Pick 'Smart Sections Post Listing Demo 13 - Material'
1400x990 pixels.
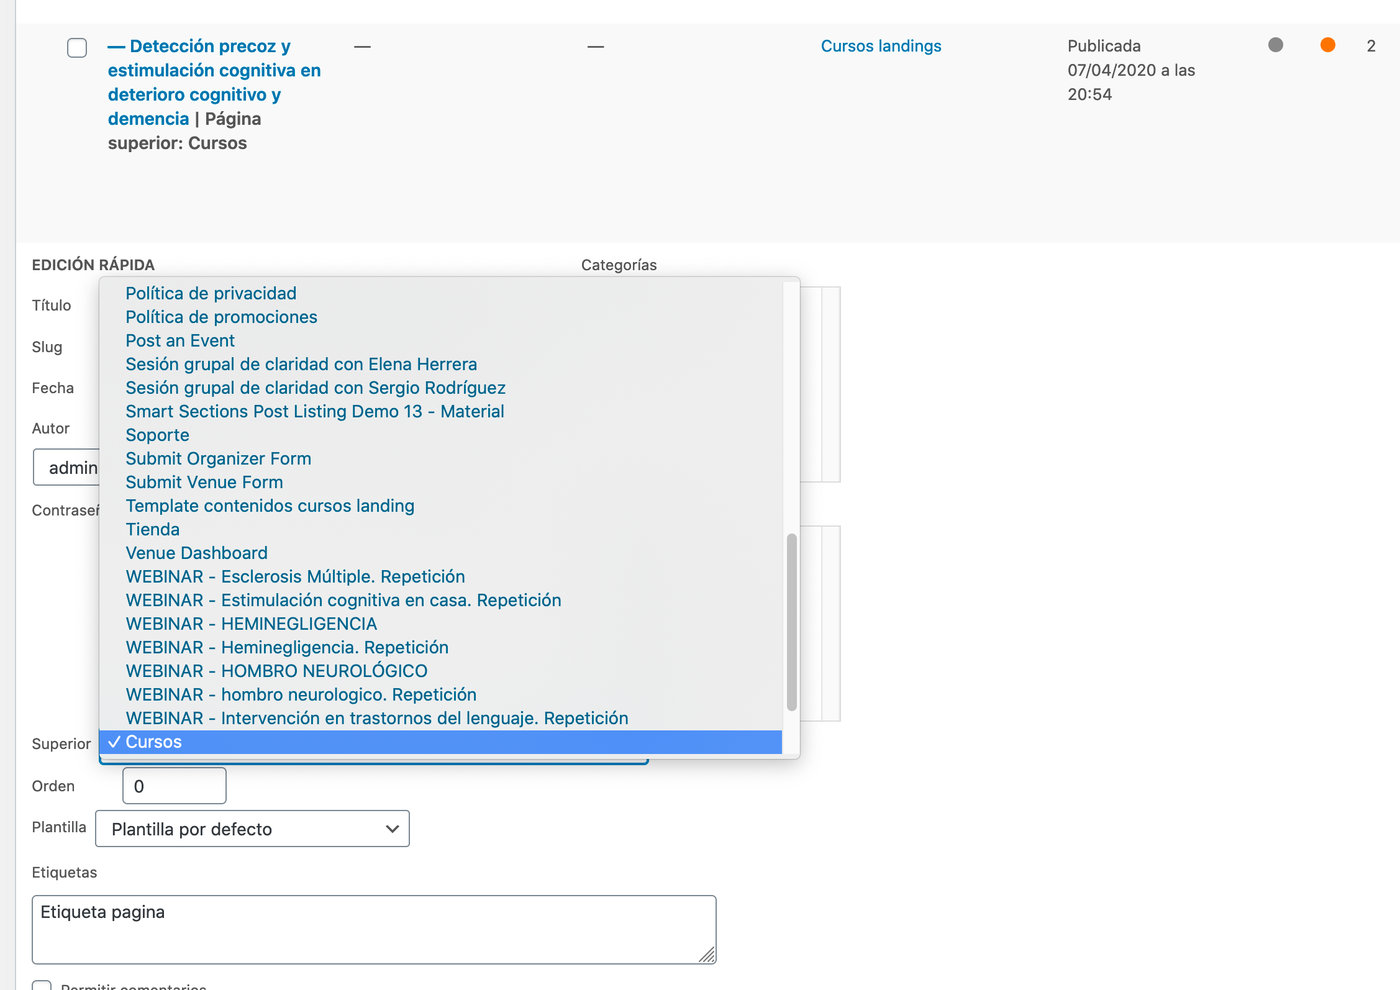coord(440,411)
